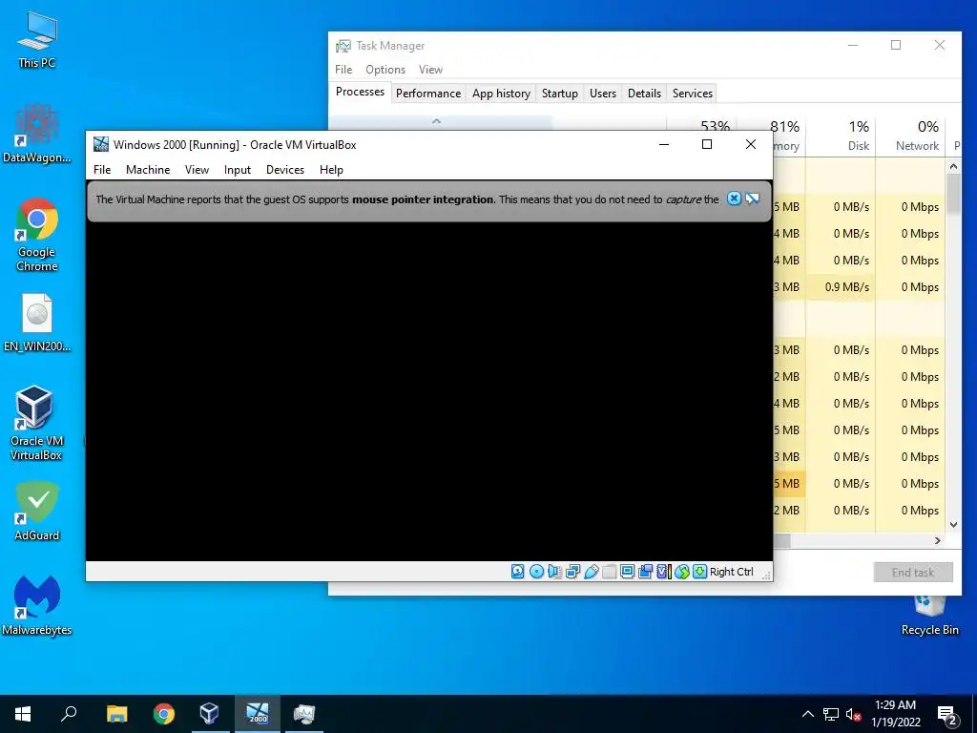
Task: Open the Task Manager Options menu
Action: [385, 69]
